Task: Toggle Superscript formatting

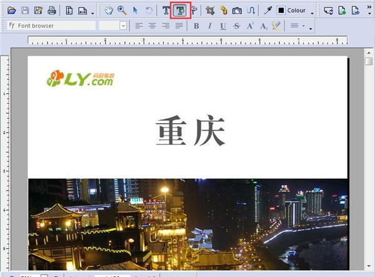Action: [250, 26]
